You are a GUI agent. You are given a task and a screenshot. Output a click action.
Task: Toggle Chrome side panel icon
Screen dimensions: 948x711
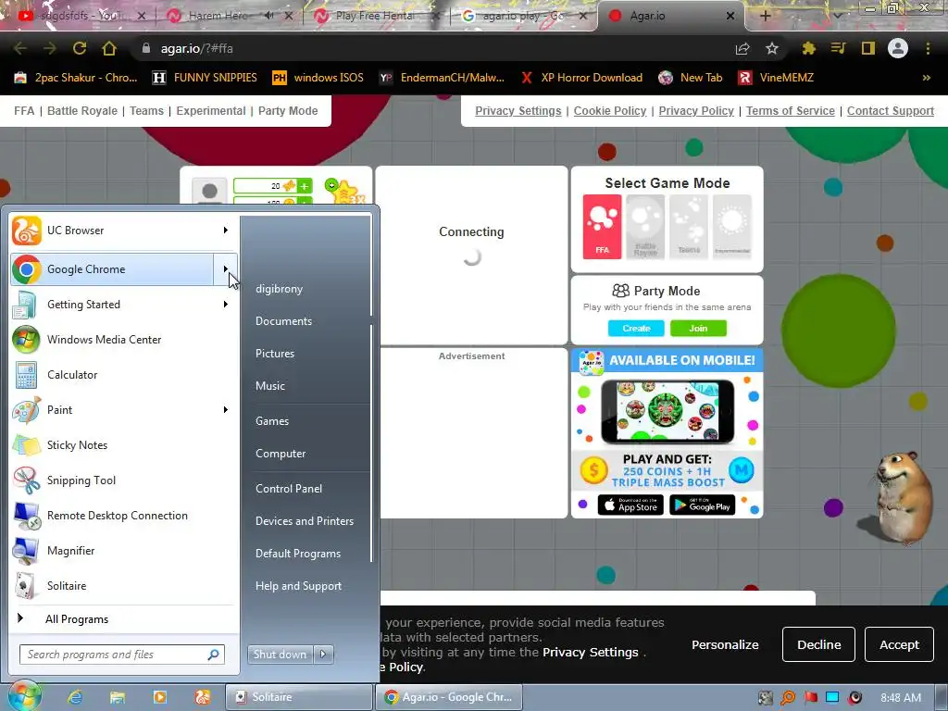(868, 48)
